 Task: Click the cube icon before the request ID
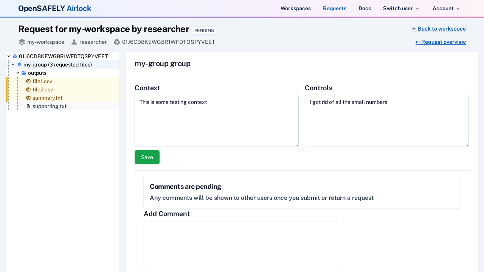[x=117, y=42]
